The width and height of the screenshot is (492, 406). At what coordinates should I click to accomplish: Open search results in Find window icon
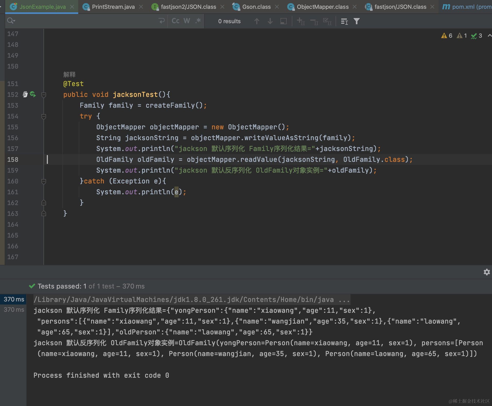(x=344, y=21)
